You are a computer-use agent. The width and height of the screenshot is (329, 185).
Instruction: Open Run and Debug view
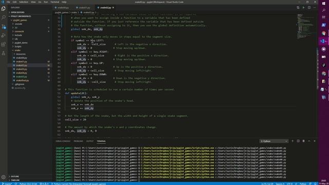(x=4, y=35)
